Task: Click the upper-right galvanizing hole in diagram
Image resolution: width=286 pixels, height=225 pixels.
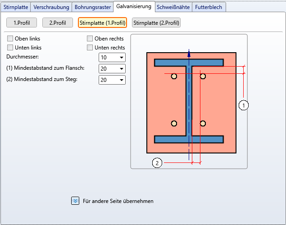Action: click(203, 76)
